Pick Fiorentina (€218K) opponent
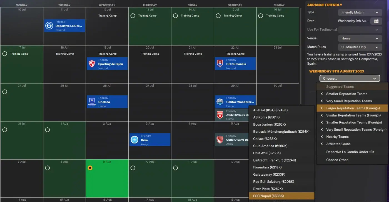The image size is (389, 202). [282, 167]
